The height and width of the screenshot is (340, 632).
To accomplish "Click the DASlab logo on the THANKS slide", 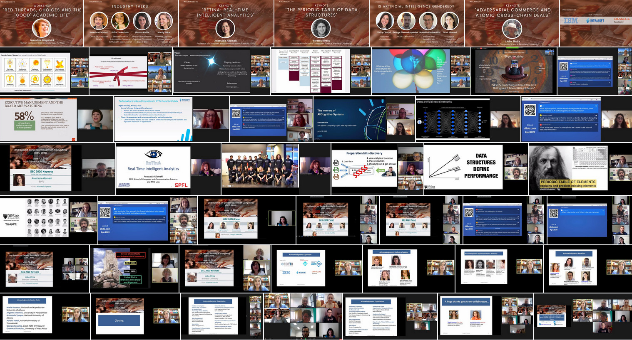I will (x=11, y=217).
